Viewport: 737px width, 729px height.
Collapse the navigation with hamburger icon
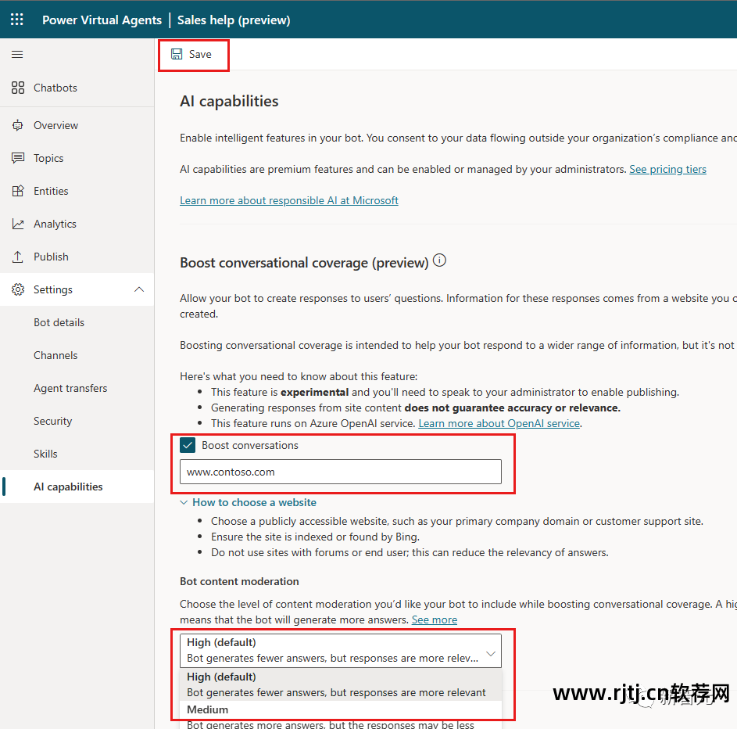pos(17,55)
